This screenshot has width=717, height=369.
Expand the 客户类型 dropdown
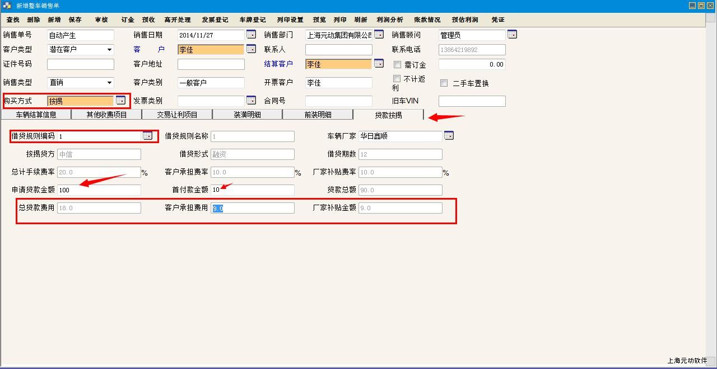coord(109,50)
